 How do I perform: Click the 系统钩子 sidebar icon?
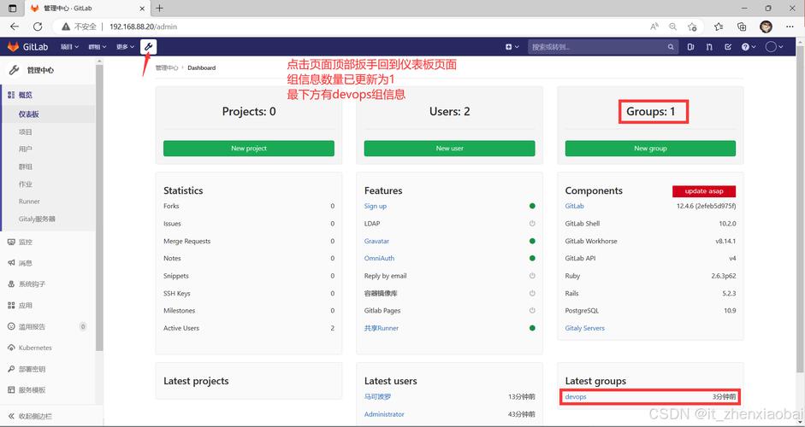click(11, 284)
